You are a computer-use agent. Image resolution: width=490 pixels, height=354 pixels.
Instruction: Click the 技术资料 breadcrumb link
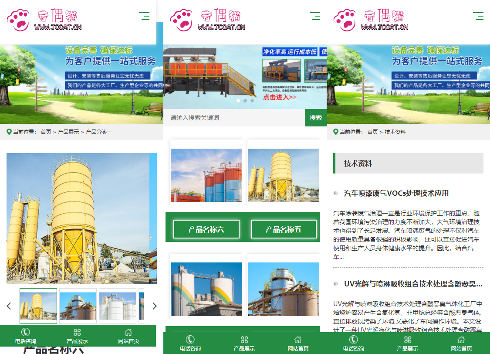click(x=395, y=132)
